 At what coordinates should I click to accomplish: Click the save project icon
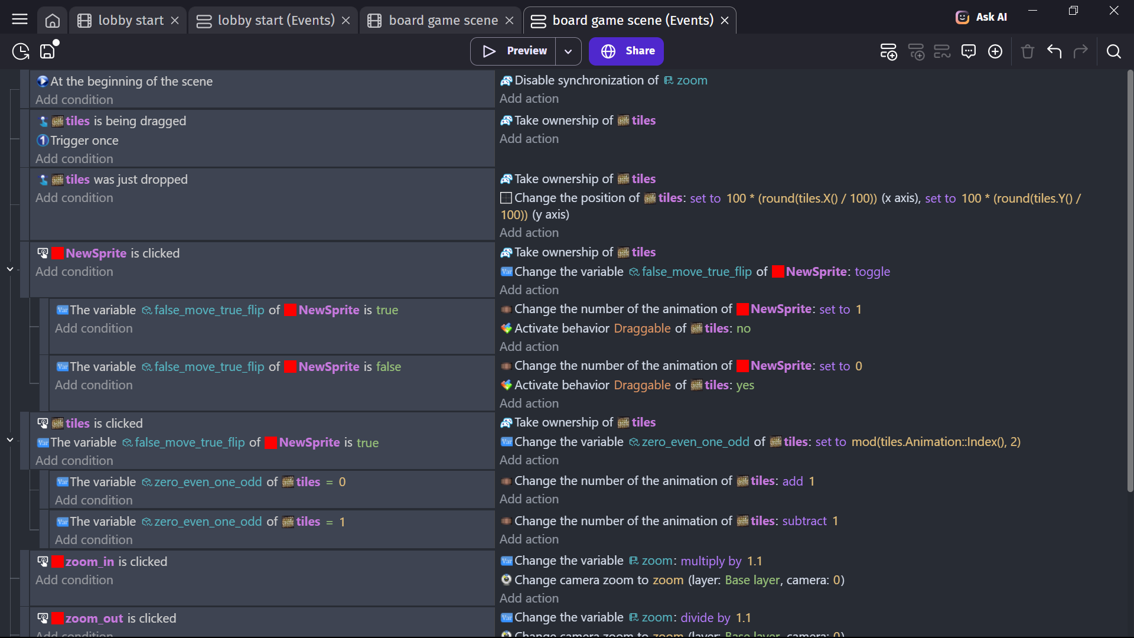click(47, 51)
